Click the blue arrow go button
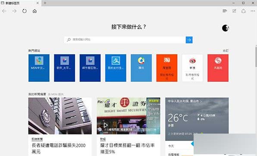The width and height of the screenshot is (257, 156). point(189,40)
